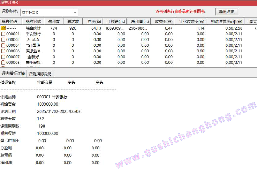Select the 全新好 row name
Screen dimensions: 257x169
33,57
